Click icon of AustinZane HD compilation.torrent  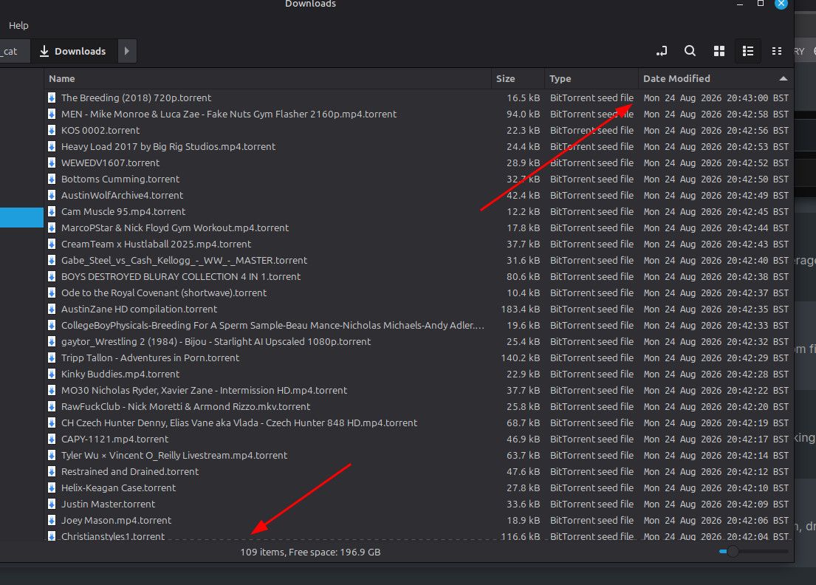click(x=52, y=309)
